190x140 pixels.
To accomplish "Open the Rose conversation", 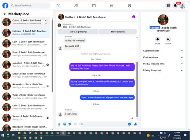I will [x=25, y=54].
